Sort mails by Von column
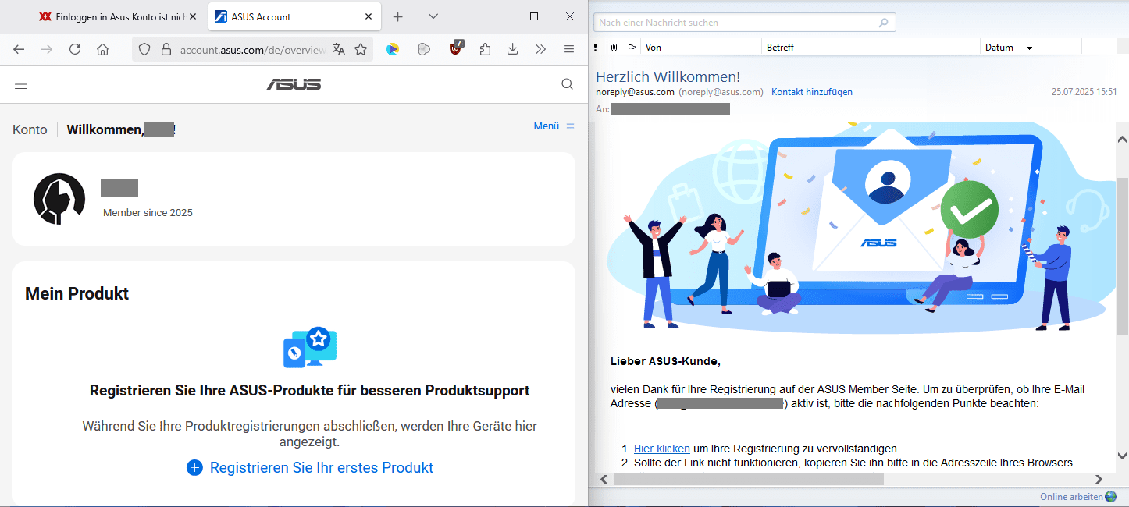1129x507 pixels. tap(701, 48)
